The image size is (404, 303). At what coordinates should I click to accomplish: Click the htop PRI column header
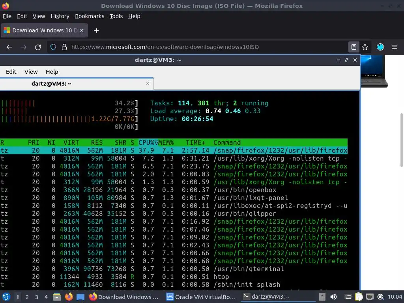tap(34, 142)
